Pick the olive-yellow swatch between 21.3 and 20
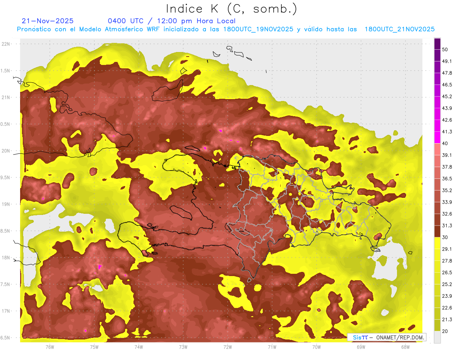 [437, 325]
